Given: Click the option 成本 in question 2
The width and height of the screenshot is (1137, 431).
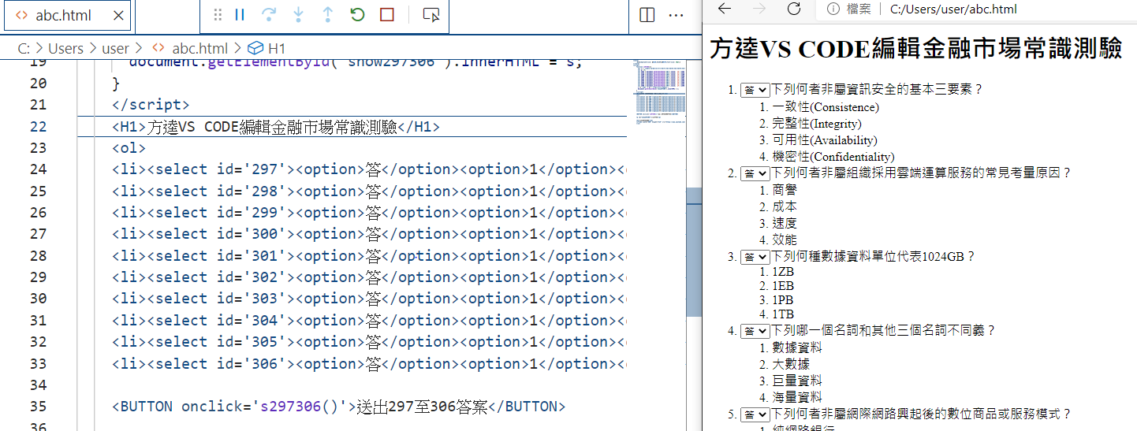Looking at the screenshot, I should coord(785,206).
